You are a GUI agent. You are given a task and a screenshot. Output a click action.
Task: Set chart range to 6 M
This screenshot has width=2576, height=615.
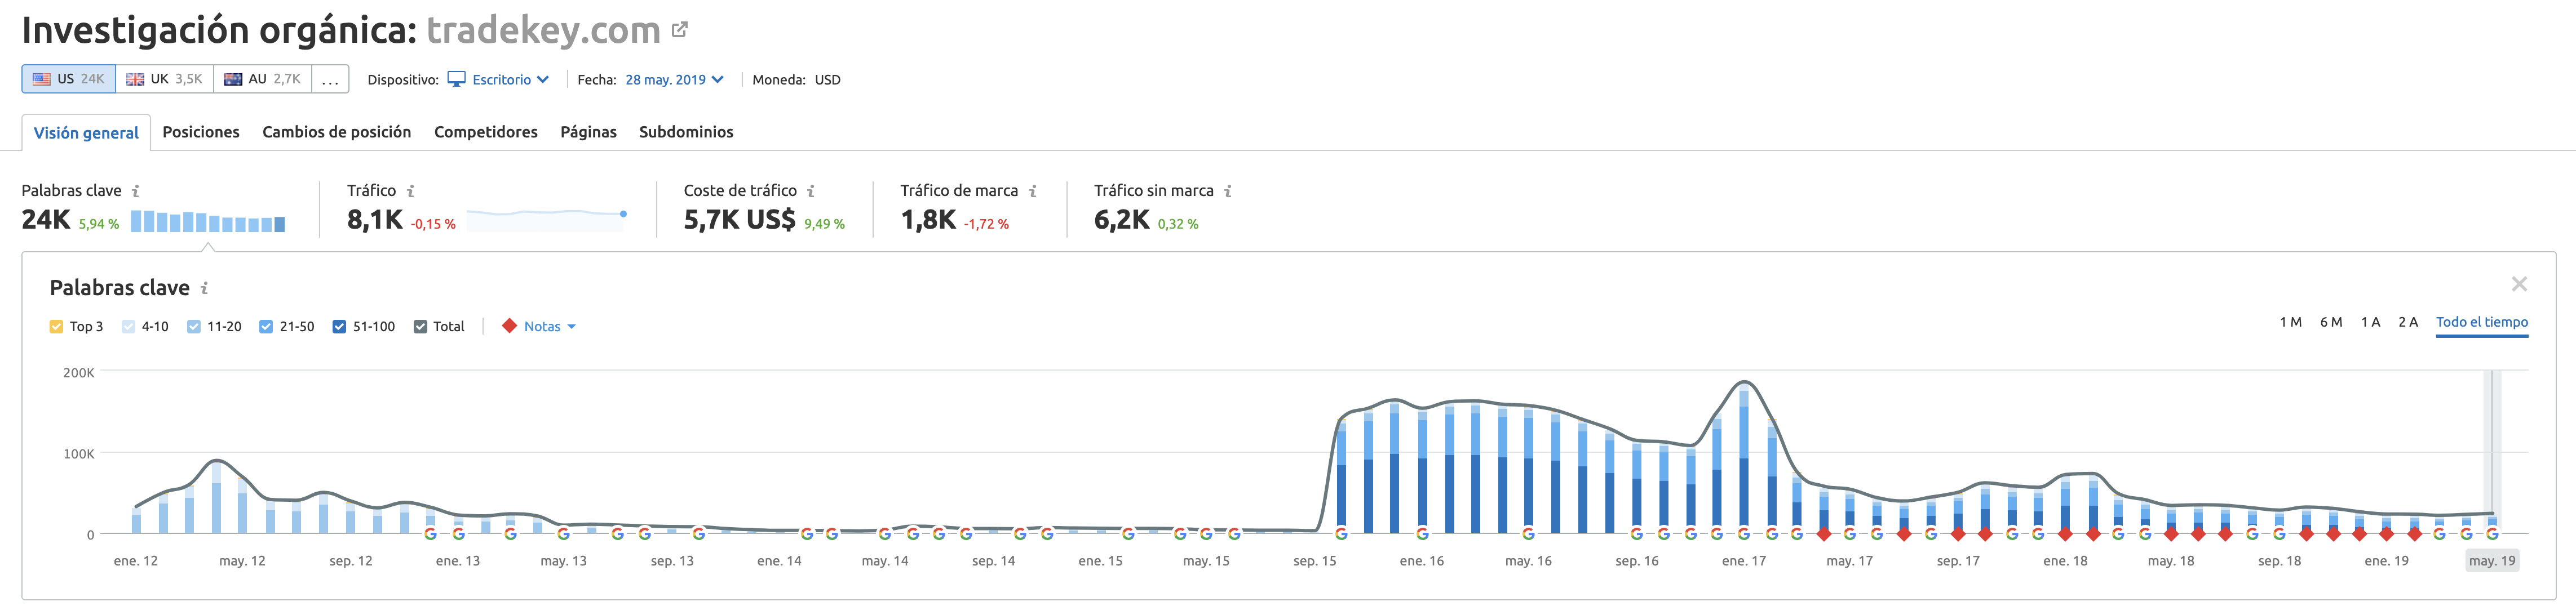pos(2331,322)
